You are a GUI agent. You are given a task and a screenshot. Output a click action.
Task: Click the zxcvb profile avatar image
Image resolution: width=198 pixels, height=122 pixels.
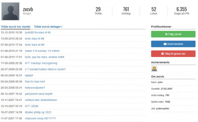(10, 11)
